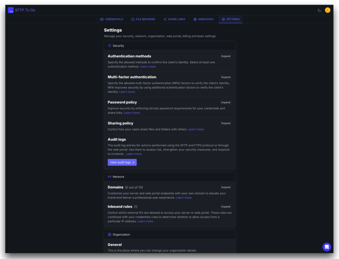Click the shield icon beside Security
The height and width of the screenshot is (259, 339).
click(x=110, y=46)
